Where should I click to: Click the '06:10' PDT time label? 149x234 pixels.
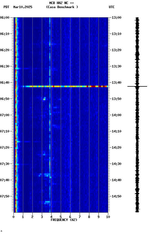click(x=5, y=34)
